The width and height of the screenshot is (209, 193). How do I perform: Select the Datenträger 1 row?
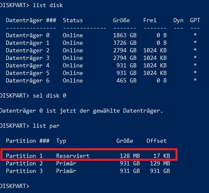[101, 43]
